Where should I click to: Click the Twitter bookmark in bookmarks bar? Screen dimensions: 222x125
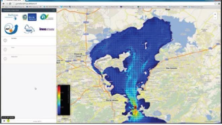point(64,7)
